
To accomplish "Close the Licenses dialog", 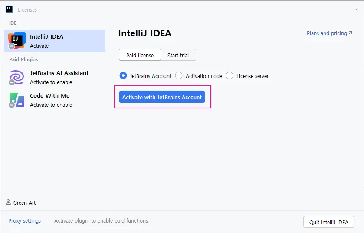I will 356,9.
